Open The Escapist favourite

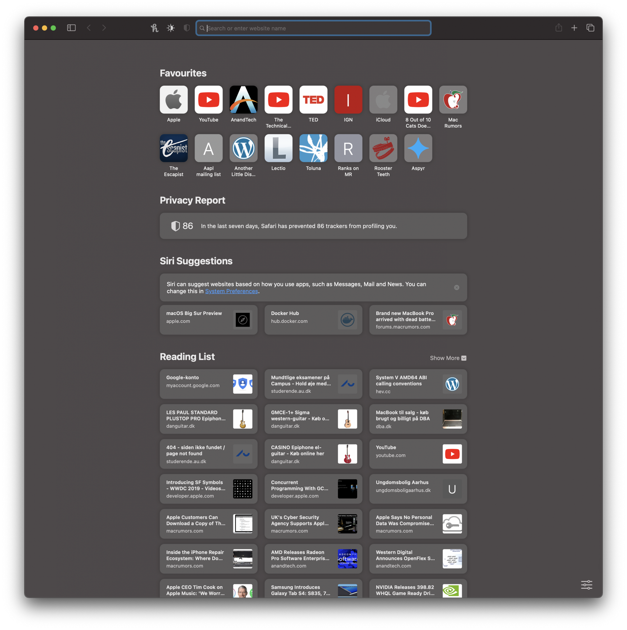(174, 148)
